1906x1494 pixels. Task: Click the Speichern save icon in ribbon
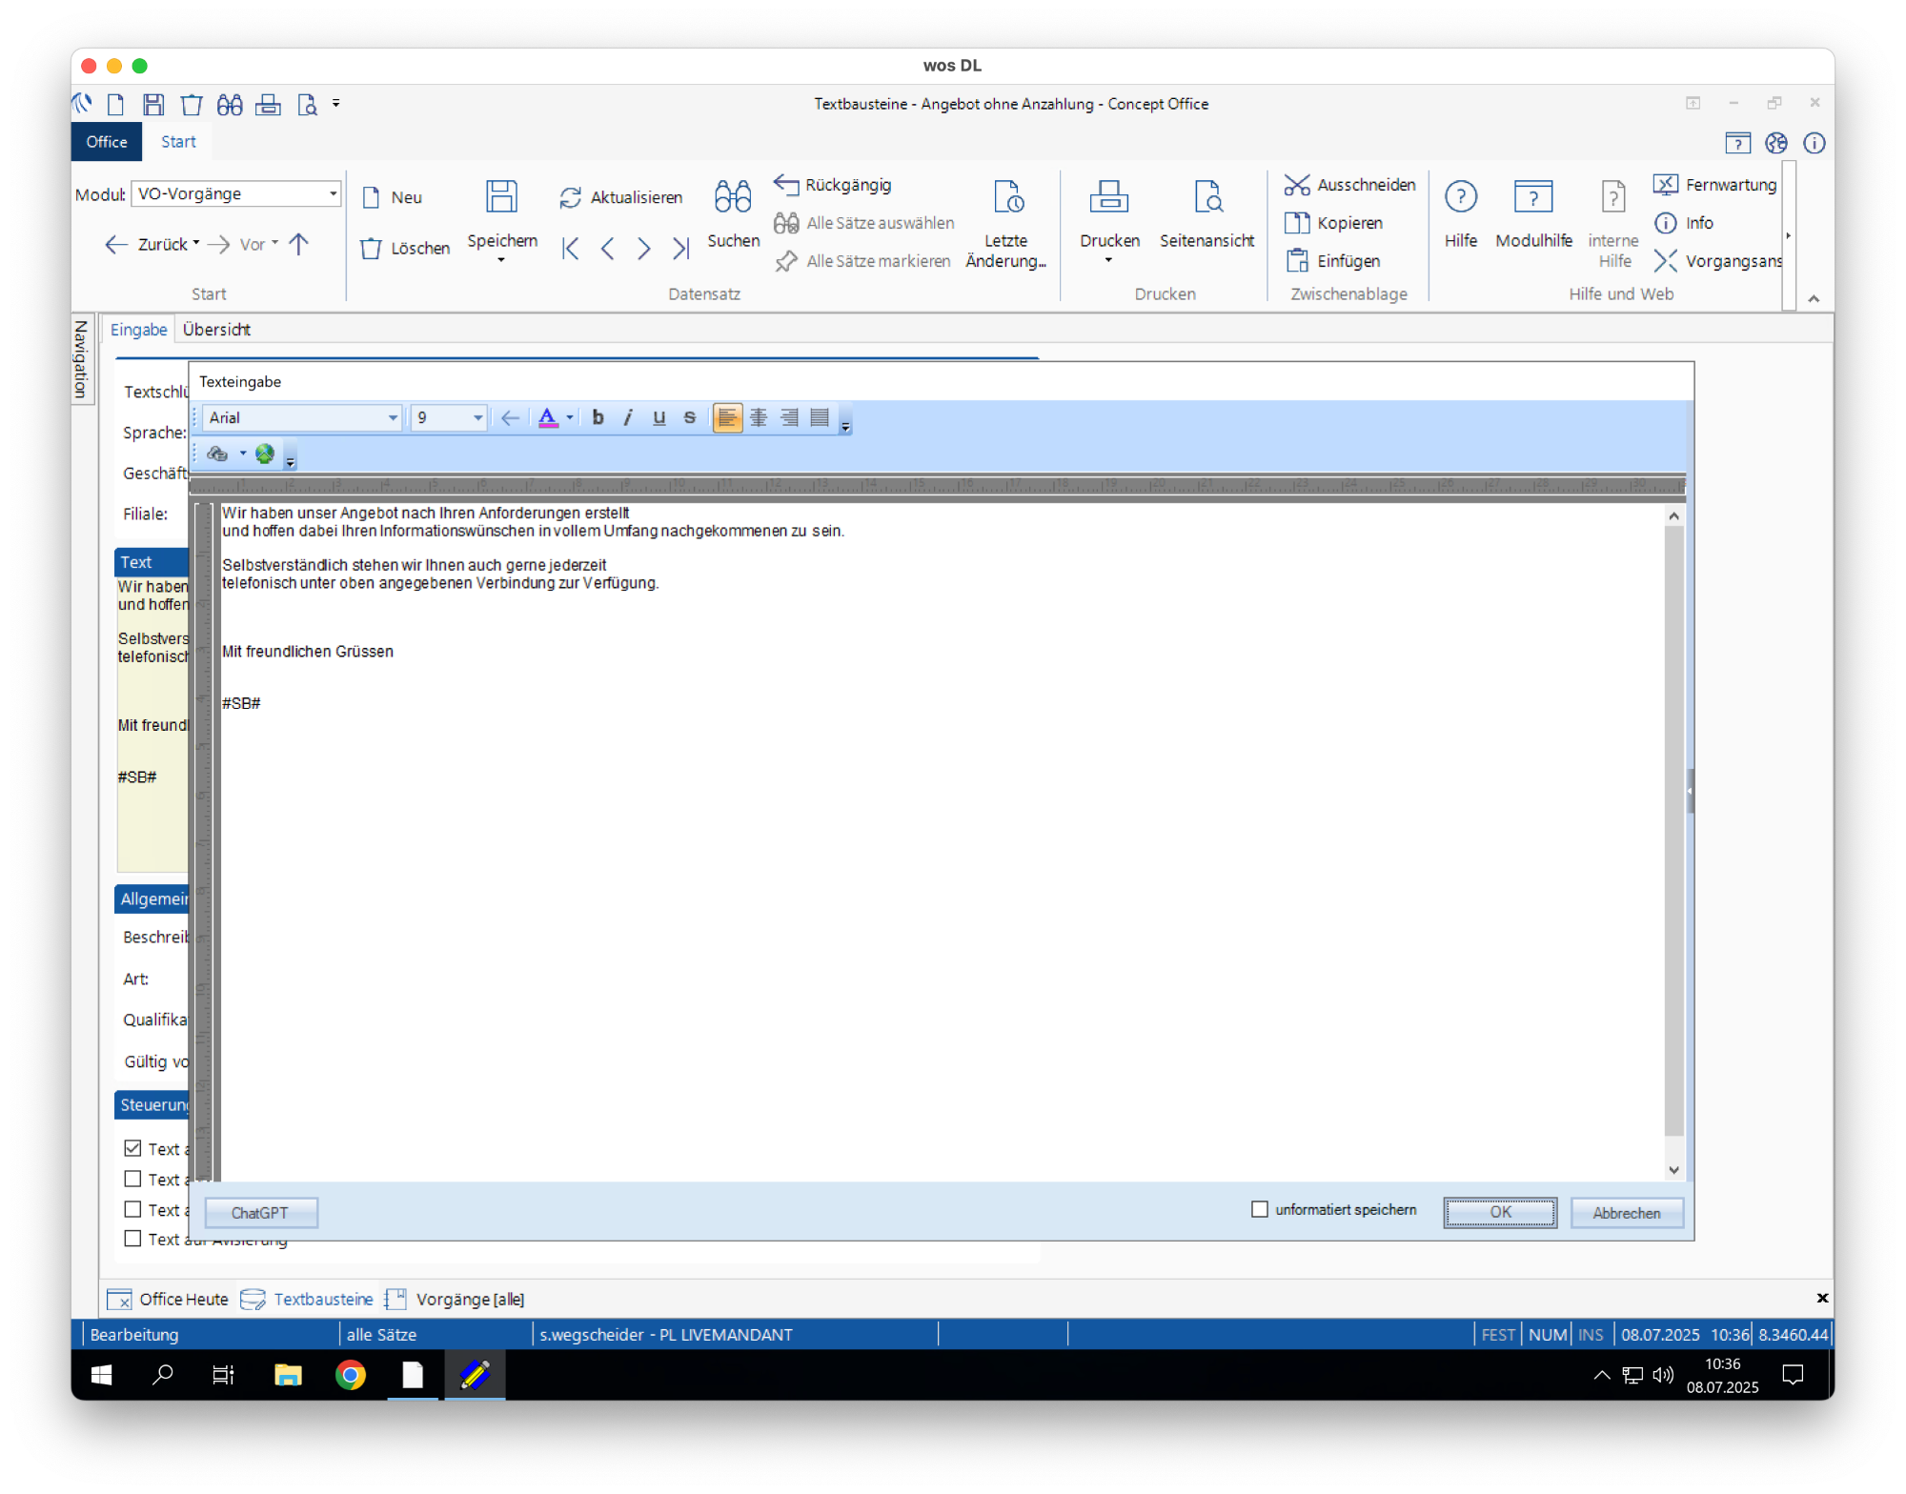tap(501, 196)
